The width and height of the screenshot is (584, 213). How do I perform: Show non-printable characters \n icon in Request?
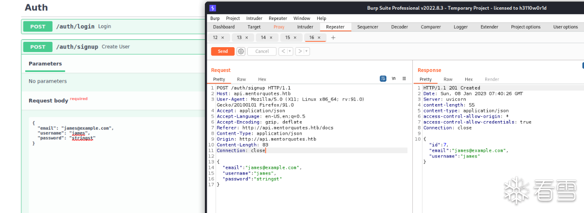394,78
